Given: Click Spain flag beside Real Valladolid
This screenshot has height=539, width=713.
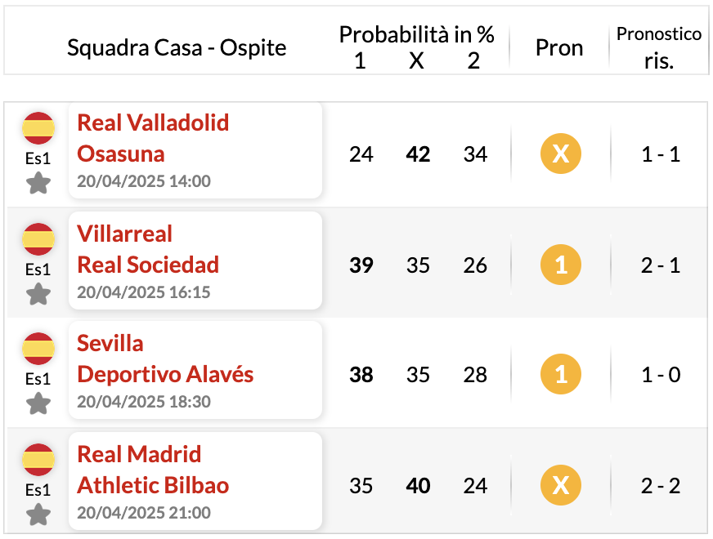Looking at the screenshot, I should pos(38,127).
